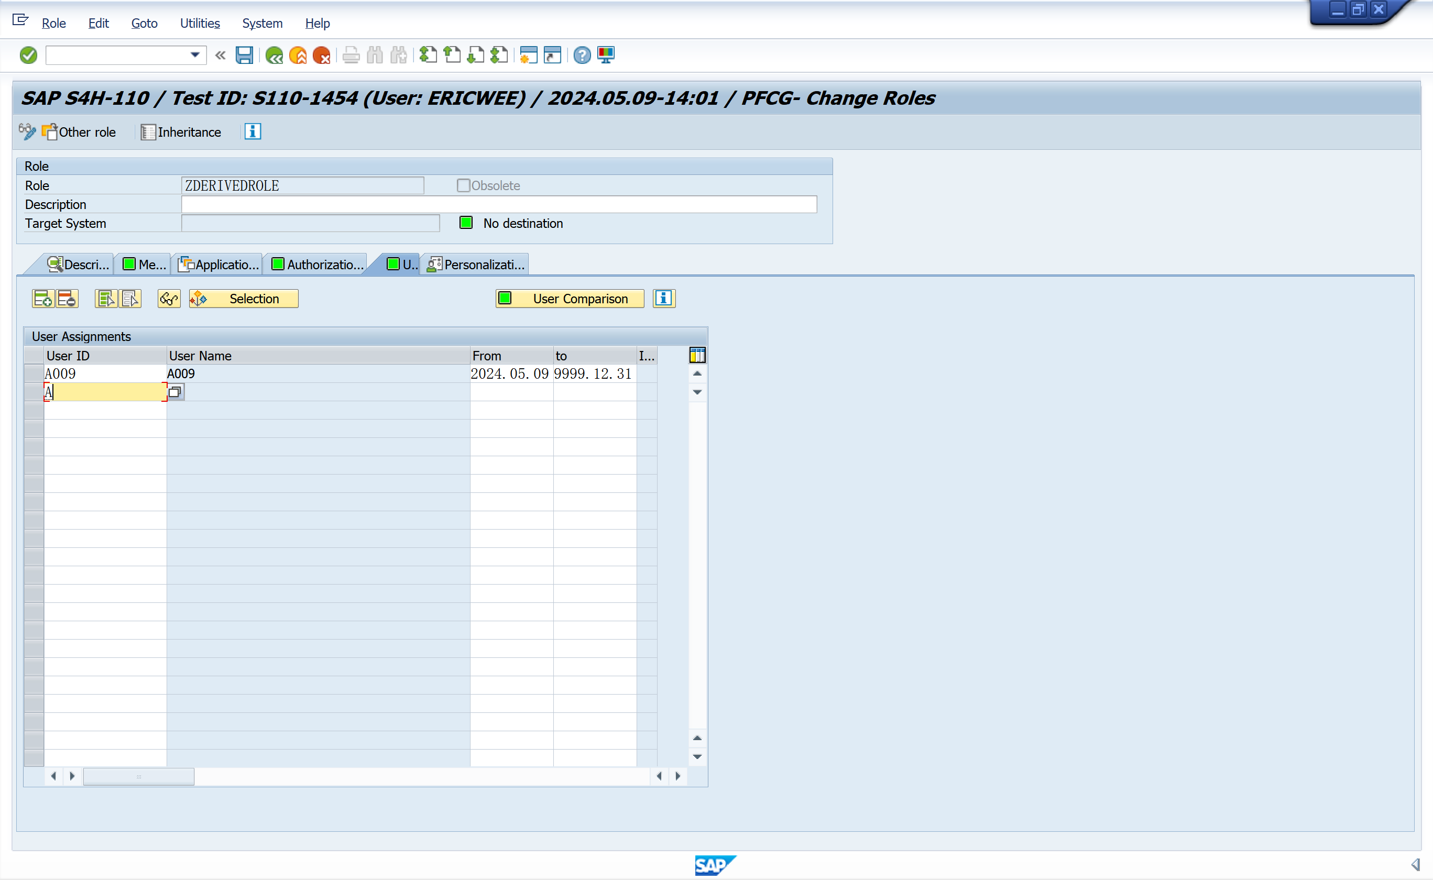The width and height of the screenshot is (1433, 880).
Task: Click the User Comparison button
Action: point(570,299)
